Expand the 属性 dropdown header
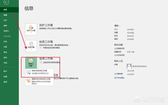Viewport: 168px width, 105px height. click(117, 26)
